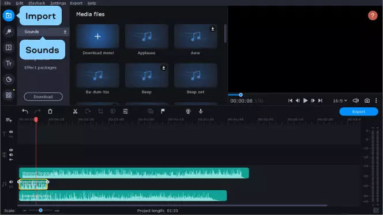Select the Crop tool icon

(x=100, y=111)
